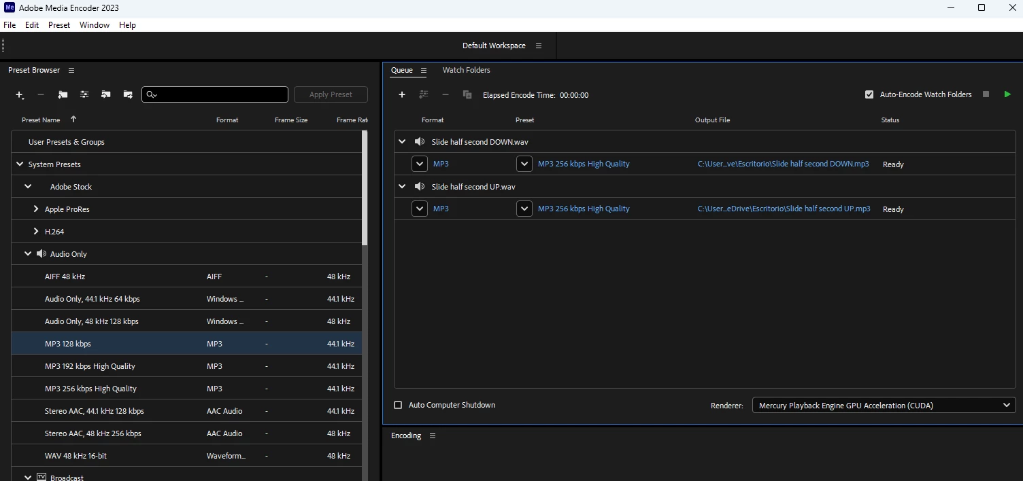Click the Apply Preset button

(331, 94)
